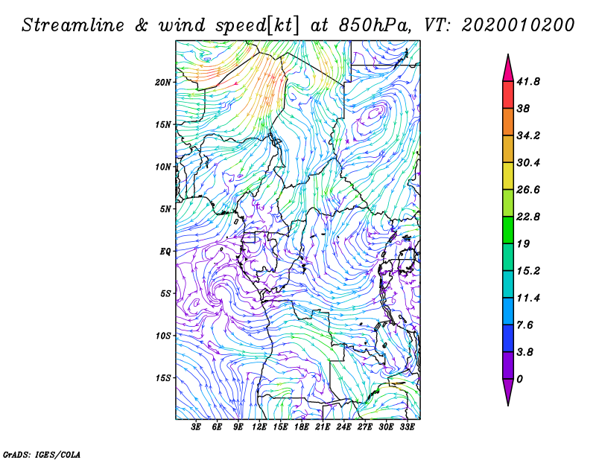Click the 10N latitude axis label
The height and width of the screenshot is (460, 596).
pos(163,167)
